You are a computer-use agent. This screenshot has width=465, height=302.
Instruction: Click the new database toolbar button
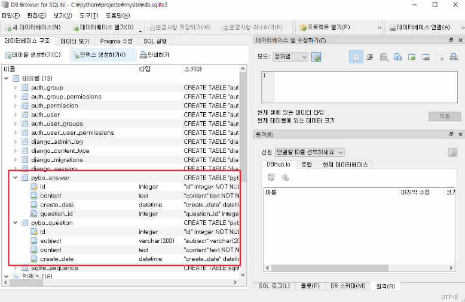coord(33,27)
